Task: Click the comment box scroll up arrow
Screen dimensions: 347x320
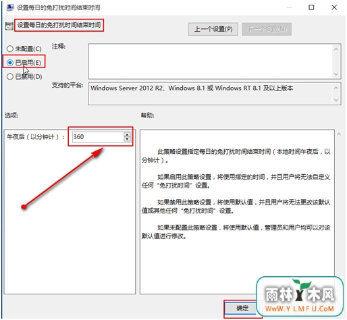Action: pyautogui.click(x=336, y=49)
